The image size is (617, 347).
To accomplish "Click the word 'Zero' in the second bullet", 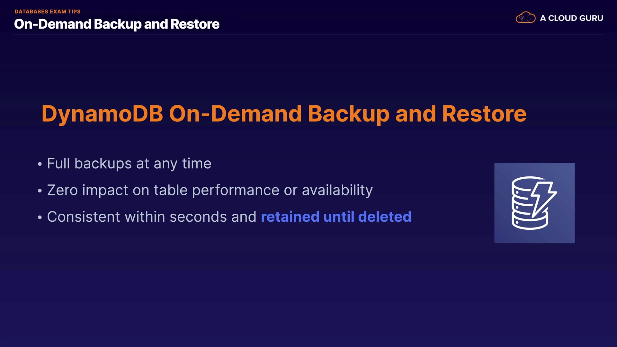I will 62,190.
